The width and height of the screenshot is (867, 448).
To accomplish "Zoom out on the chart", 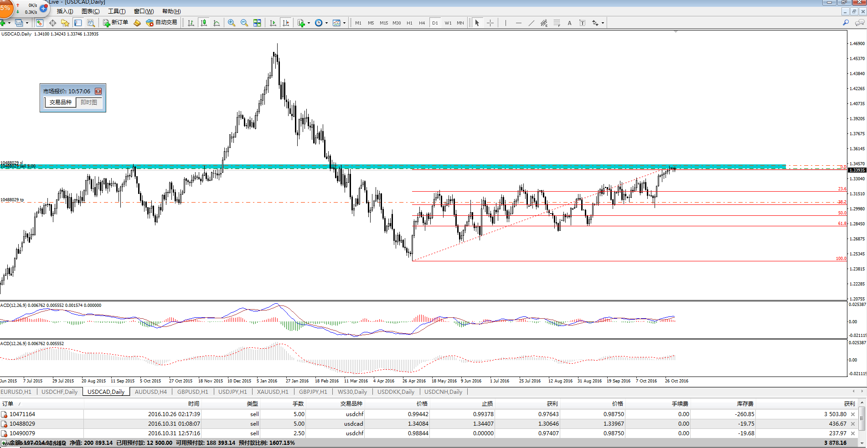I will 244,23.
